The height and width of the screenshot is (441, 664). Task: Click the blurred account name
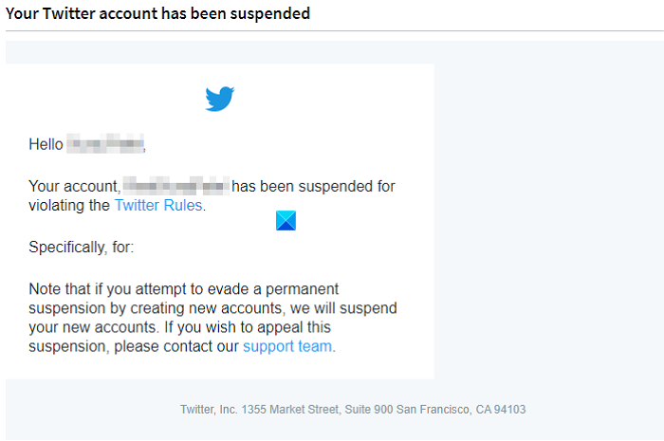(x=176, y=186)
